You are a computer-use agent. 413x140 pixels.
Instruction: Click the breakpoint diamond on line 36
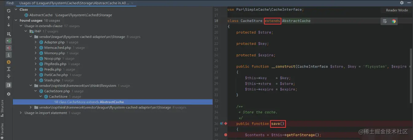226,123
